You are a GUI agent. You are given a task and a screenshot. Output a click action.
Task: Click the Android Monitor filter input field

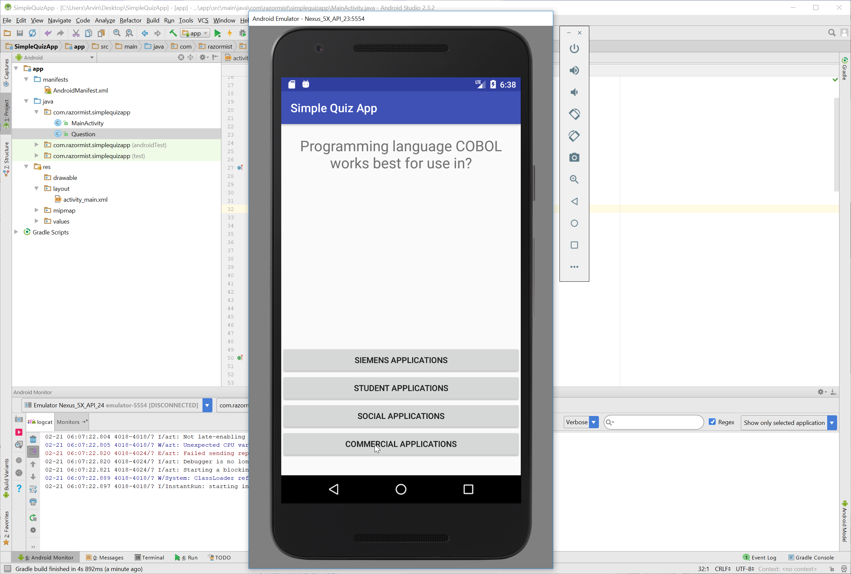[653, 422]
